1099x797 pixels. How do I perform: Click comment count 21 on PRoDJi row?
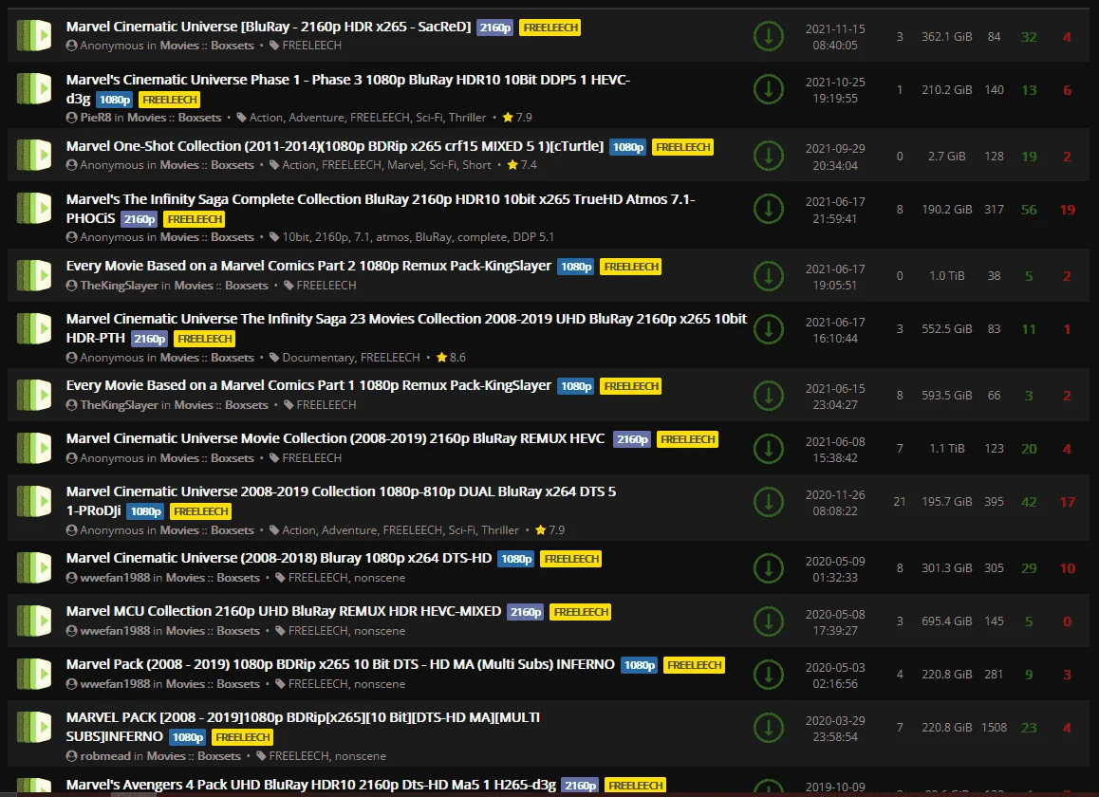click(x=900, y=502)
